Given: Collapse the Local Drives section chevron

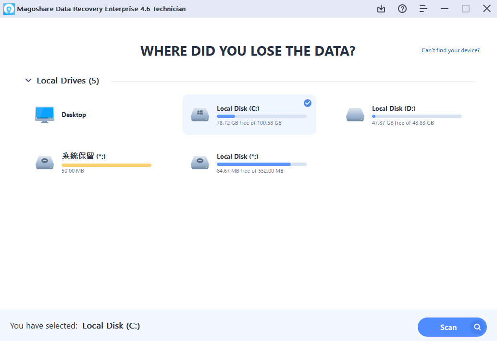Looking at the screenshot, I should pyautogui.click(x=28, y=81).
